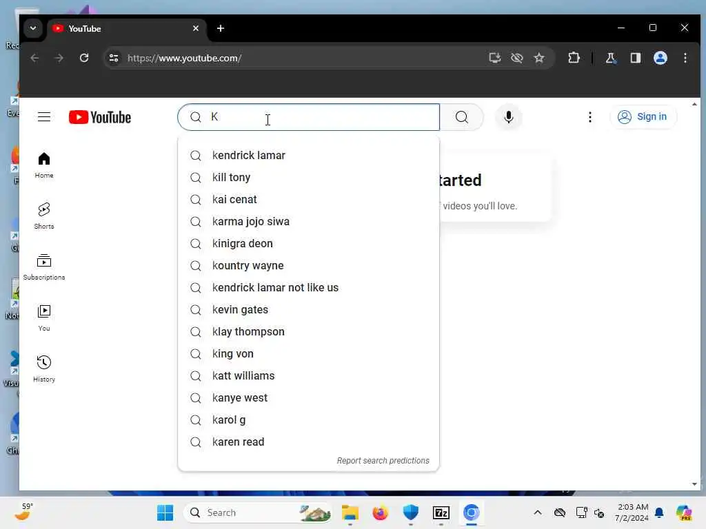706x529 pixels.
Task: Open Chrome three-dot menu
Action: tap(685, 58)
